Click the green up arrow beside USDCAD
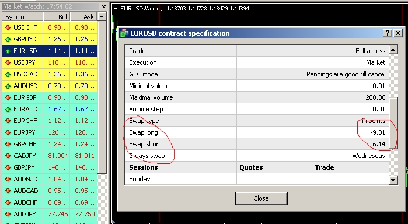 point(8,75)
